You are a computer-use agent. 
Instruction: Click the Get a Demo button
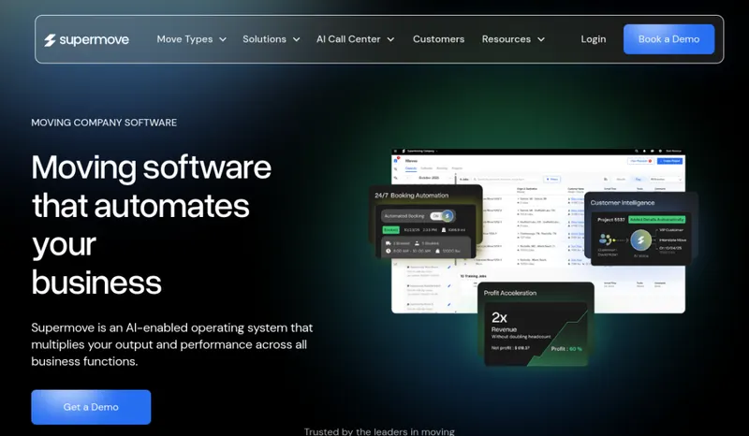91,407
